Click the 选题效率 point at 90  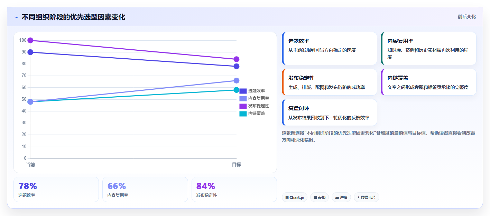click(30, 52)
